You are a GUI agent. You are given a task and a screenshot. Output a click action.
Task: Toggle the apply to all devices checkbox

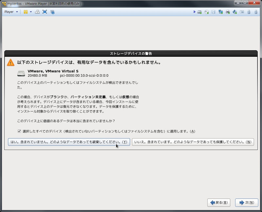(x=19, y=131)
